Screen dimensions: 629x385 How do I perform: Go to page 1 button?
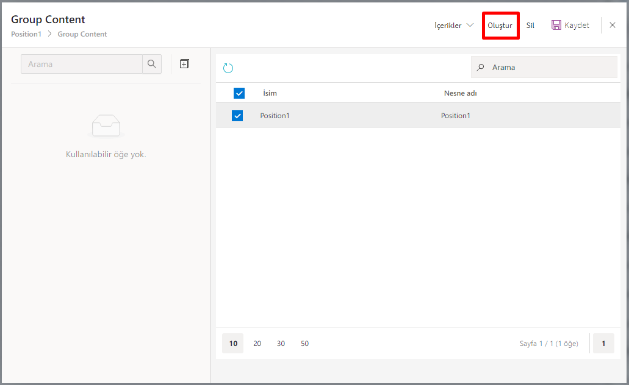tap(603, 344)
